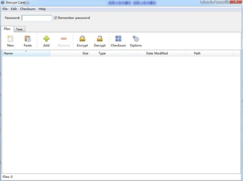Sort list by Date Modified column header
The width and height of the screenshot is (243, 181).
click(x=161, y=53)
